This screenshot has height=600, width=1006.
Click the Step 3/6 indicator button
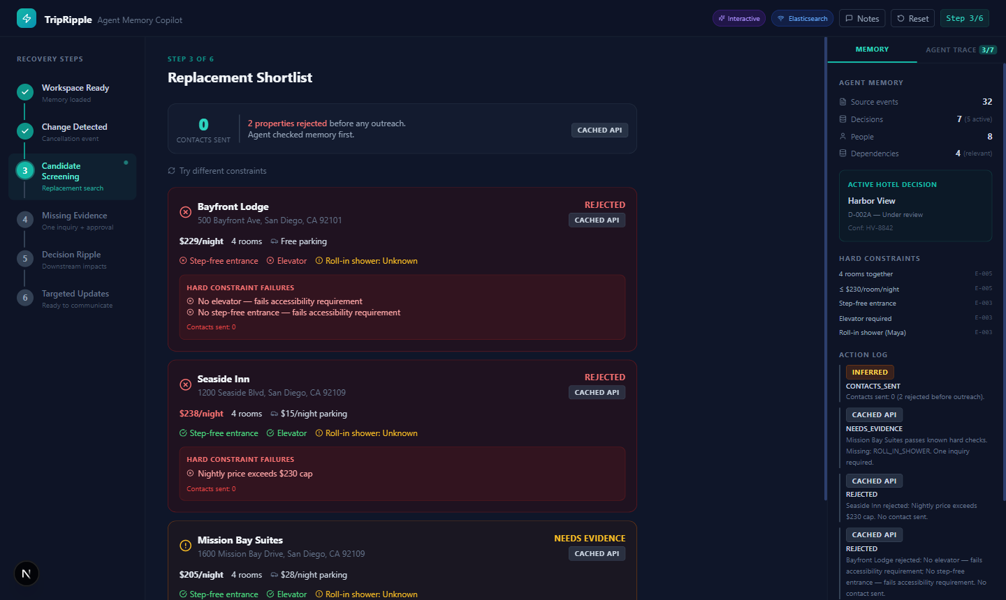pos(965,19)
